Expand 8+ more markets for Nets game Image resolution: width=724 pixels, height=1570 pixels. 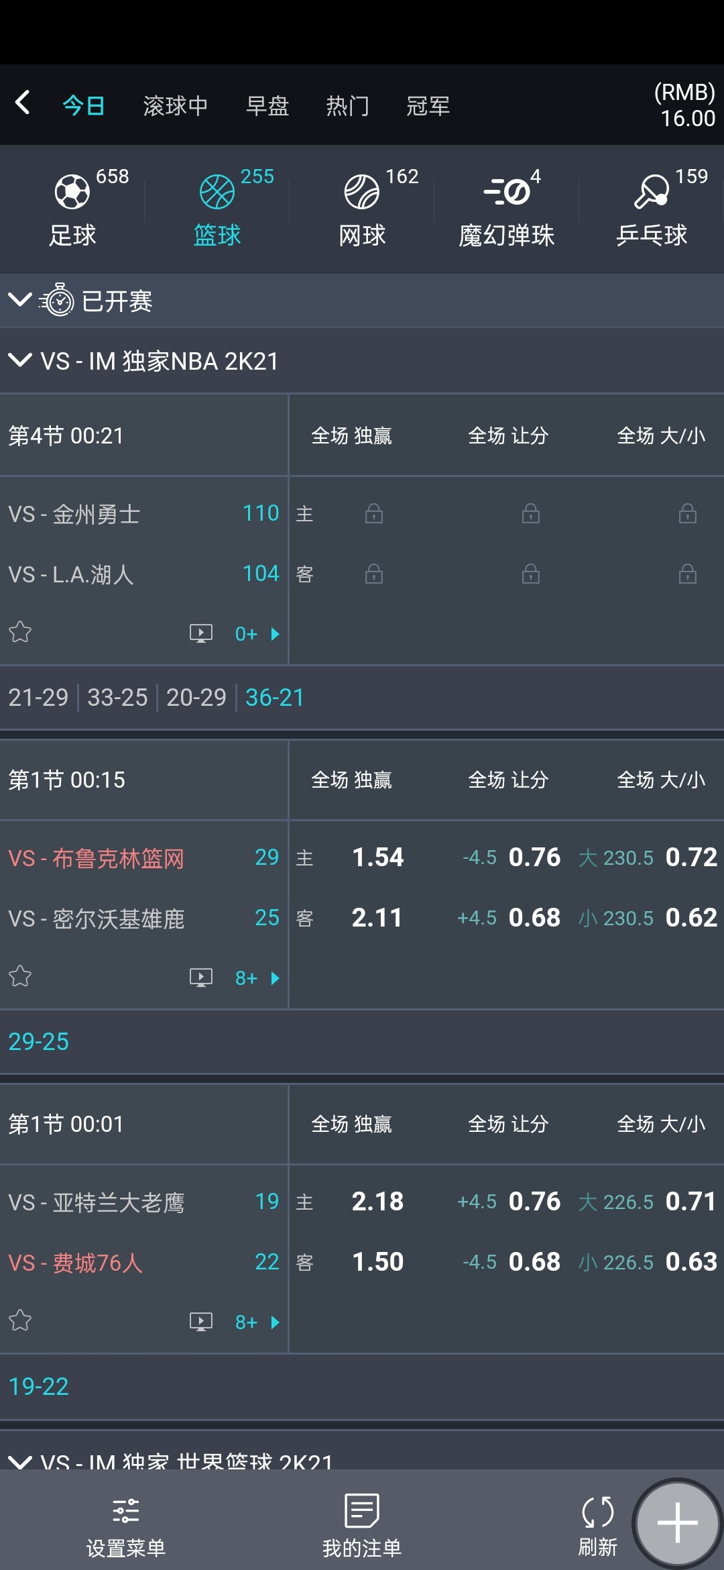coord(256,978)
